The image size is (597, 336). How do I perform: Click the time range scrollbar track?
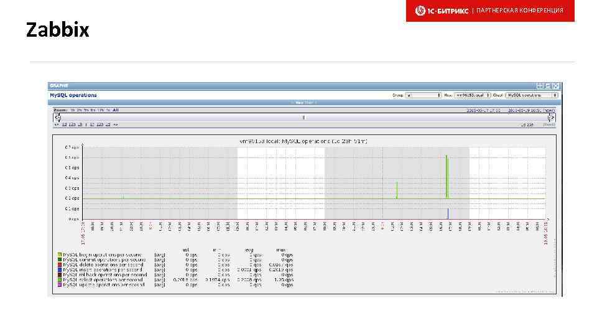point(304,118)
